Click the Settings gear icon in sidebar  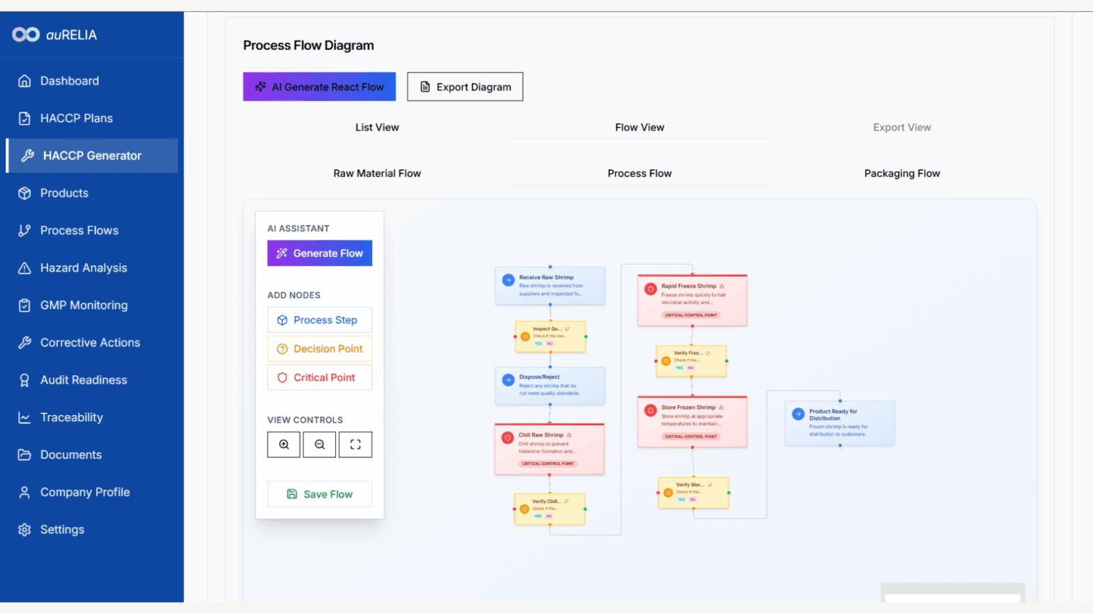pyautogui.click(x=24, y=530)
